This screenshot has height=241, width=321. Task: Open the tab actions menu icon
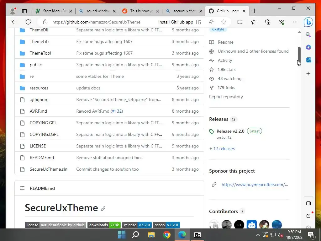coord(24,11)
